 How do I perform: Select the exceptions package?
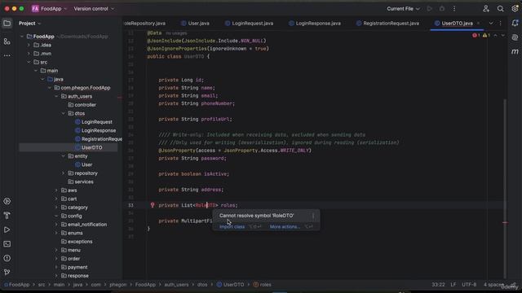[80, 242]
